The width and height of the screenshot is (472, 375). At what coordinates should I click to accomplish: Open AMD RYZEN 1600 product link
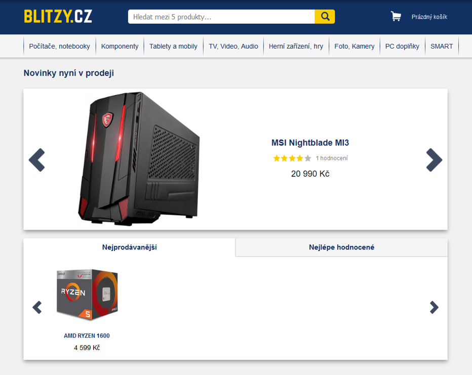[87, 336]
